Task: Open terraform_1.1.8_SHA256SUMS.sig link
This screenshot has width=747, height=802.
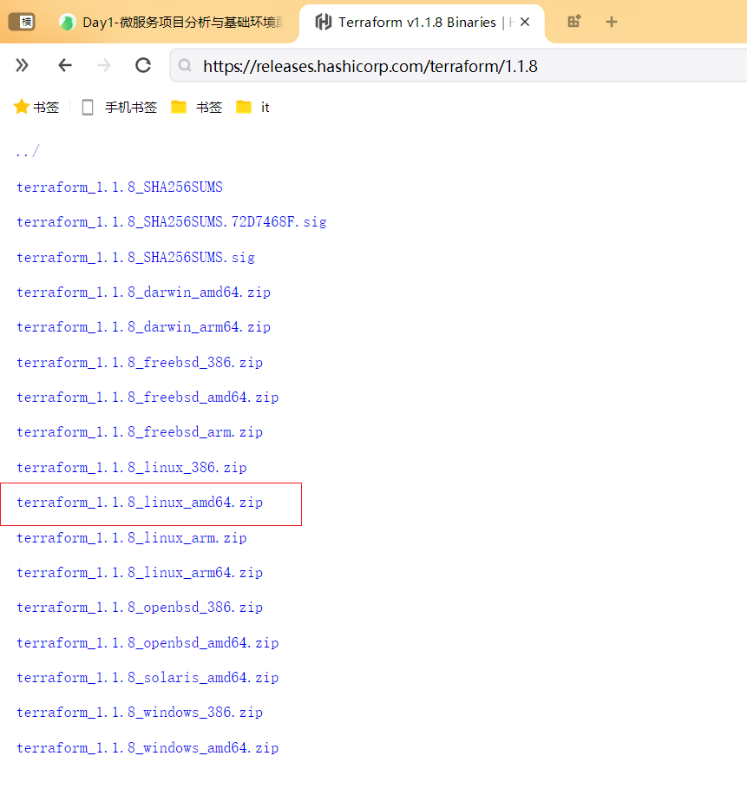Action: point(136,257)
